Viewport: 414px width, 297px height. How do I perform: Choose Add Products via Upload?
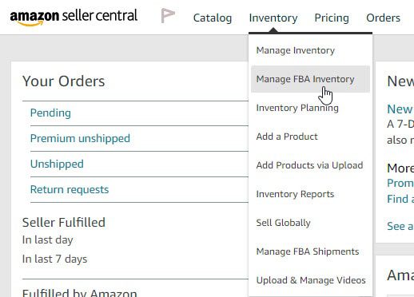[x=309, y=165]
